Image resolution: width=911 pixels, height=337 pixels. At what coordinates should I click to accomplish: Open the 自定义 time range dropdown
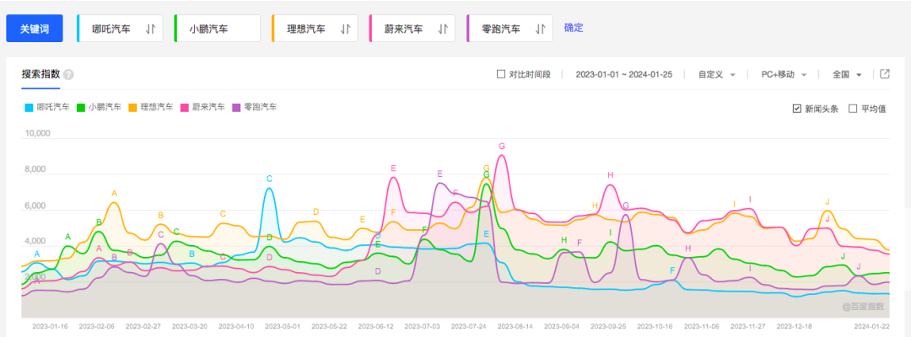pos(716,74)
